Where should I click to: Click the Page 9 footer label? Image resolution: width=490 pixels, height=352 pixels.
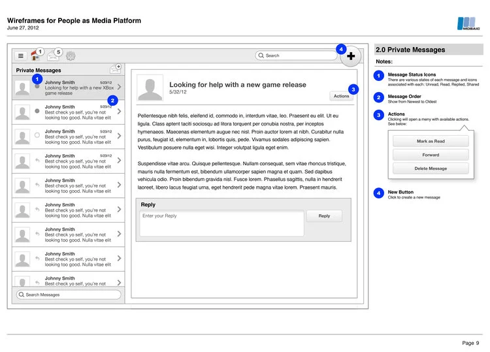tap(470, 343)
